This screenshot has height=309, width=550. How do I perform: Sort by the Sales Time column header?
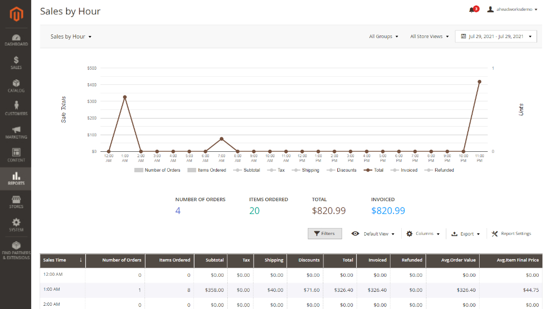point(62,260)
